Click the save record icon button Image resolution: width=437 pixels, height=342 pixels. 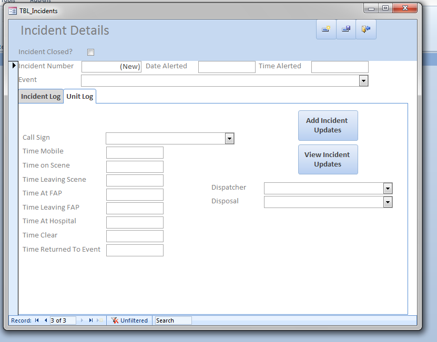tap(346, 29)
